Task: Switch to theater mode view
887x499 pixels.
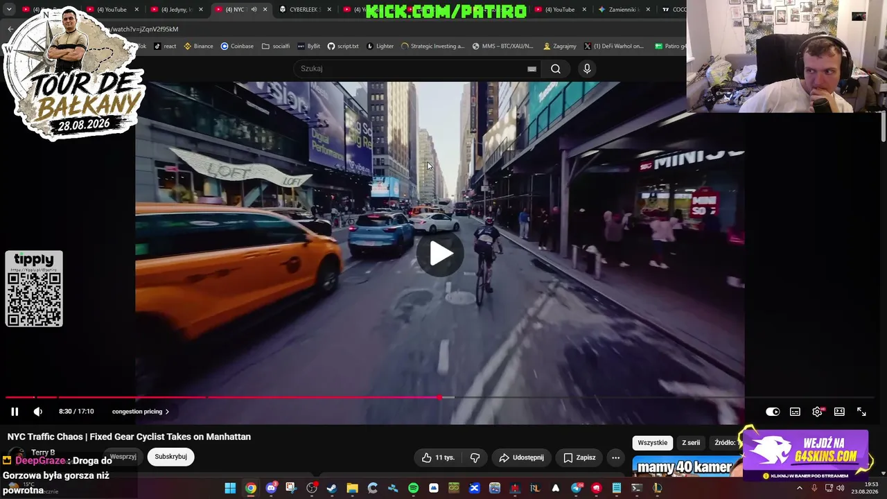Action: pos(839,412)
